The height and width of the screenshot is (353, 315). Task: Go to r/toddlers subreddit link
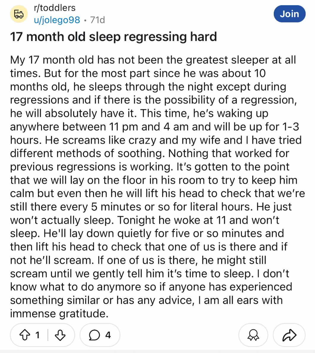click(55, 8)
